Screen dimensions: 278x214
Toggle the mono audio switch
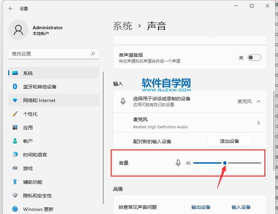pyautogui.click(x=254, y=58)
